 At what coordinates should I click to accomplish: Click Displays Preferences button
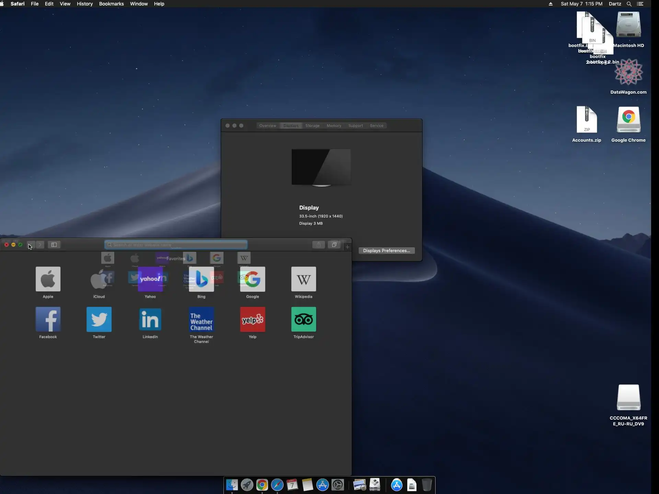(386, 250)
